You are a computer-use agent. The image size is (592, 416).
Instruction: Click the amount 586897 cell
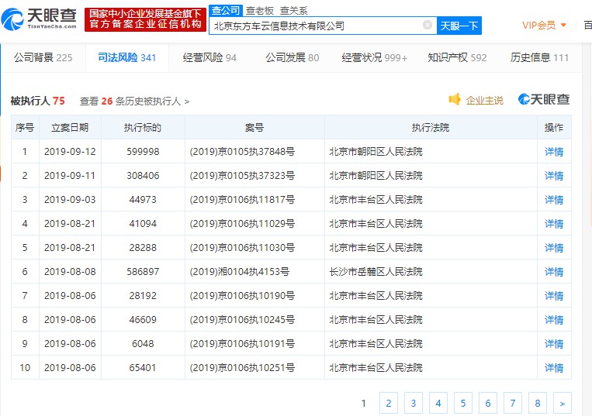[x=143, y=272]
